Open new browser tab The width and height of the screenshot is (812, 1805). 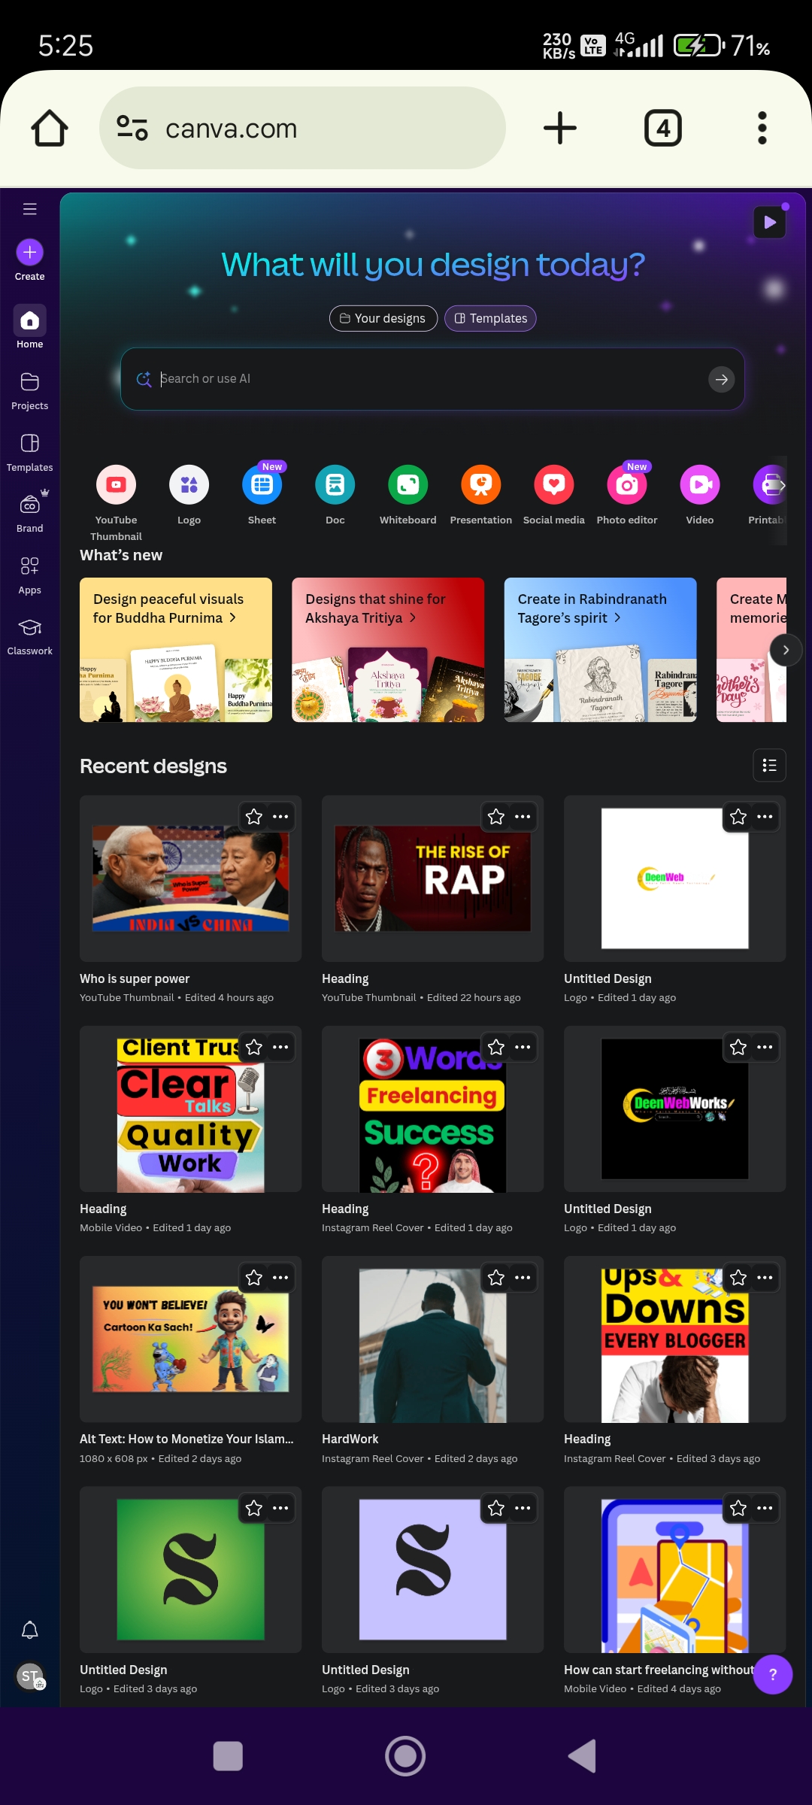tap(560, 128)
